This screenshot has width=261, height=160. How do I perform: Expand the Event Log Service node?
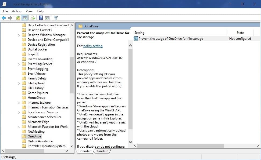point(19,64)
